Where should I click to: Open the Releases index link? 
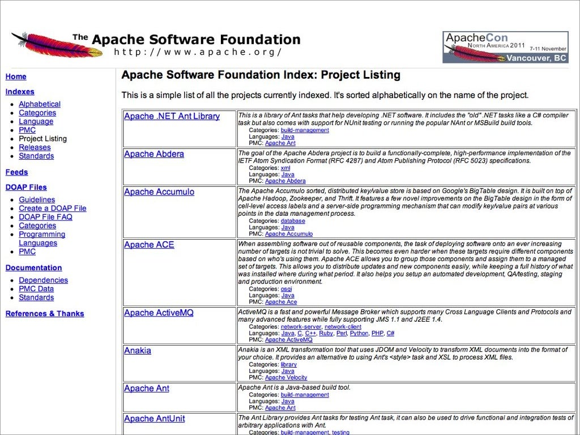(35, 147)
